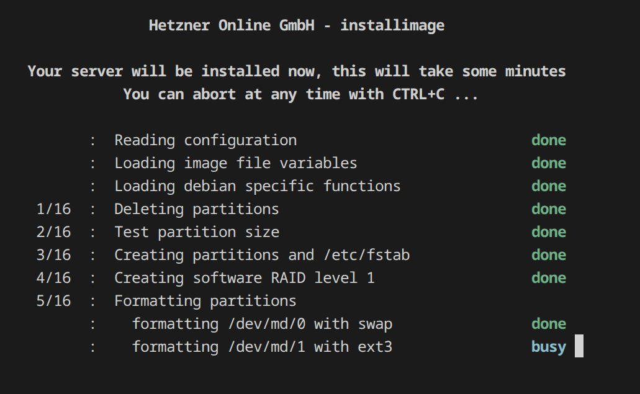
Task: Click the "Loading image file variables" text
Action: (x=235, y=163)
